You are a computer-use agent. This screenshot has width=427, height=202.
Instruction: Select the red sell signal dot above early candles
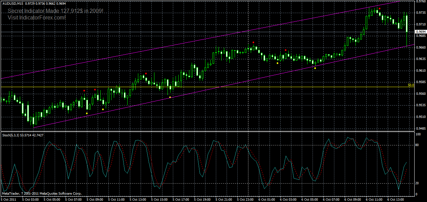84,90
